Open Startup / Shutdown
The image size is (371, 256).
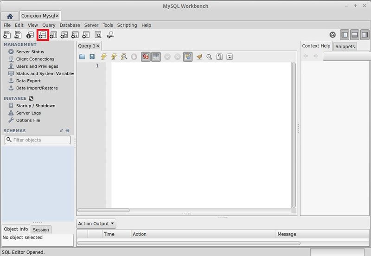pos(36,106)
